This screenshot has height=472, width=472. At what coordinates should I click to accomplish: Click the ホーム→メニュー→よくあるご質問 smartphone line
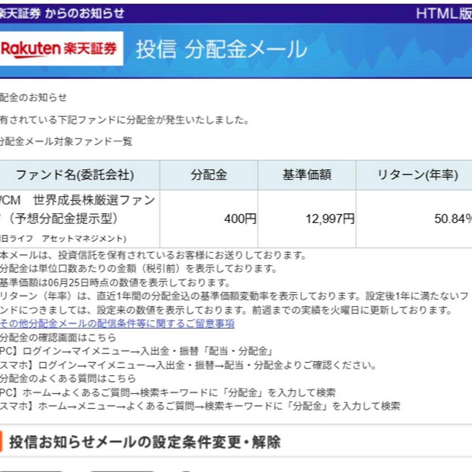pyautogui.click(x=200, y=406)
